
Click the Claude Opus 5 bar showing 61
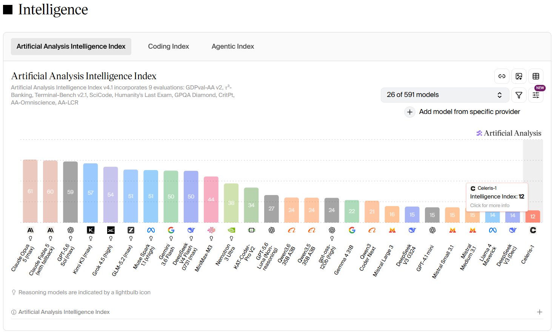(30, 191)
